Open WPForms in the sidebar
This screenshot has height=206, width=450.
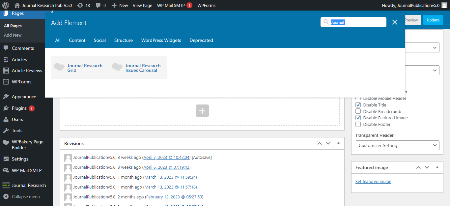21,82
